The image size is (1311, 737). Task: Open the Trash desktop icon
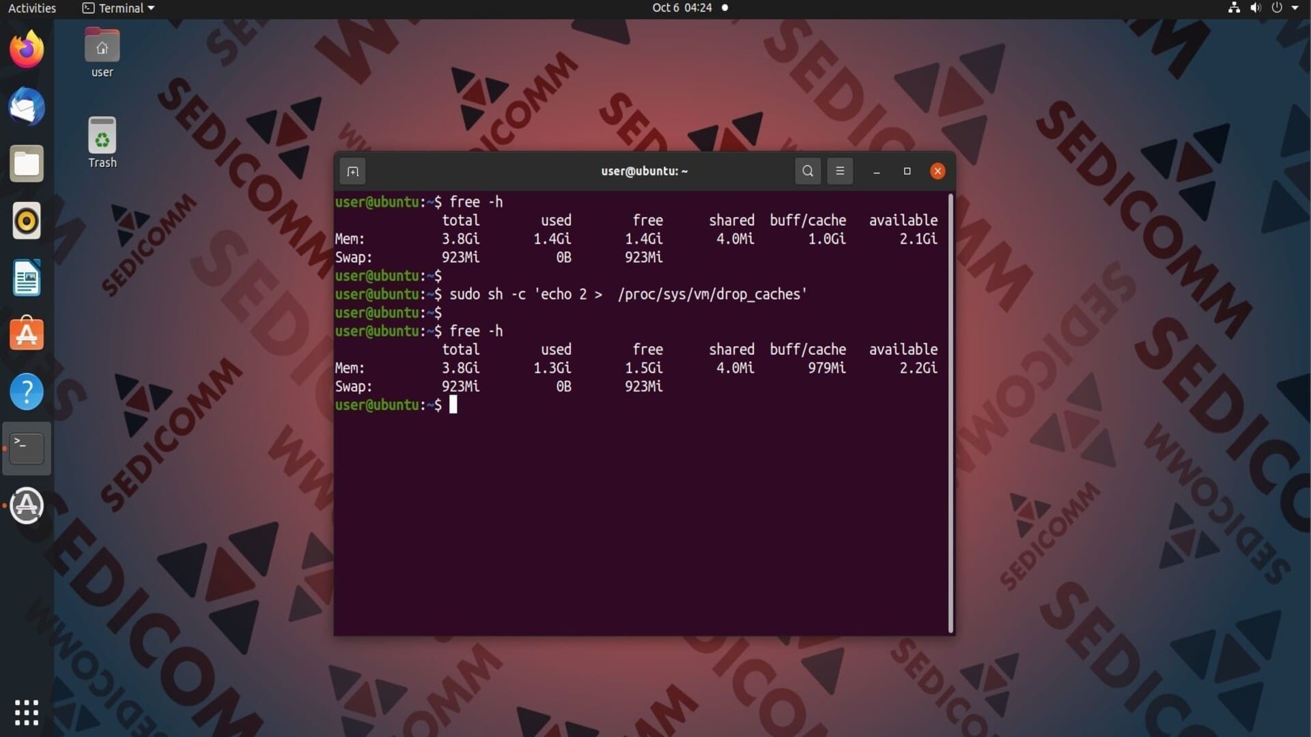[x=102, y=143]
